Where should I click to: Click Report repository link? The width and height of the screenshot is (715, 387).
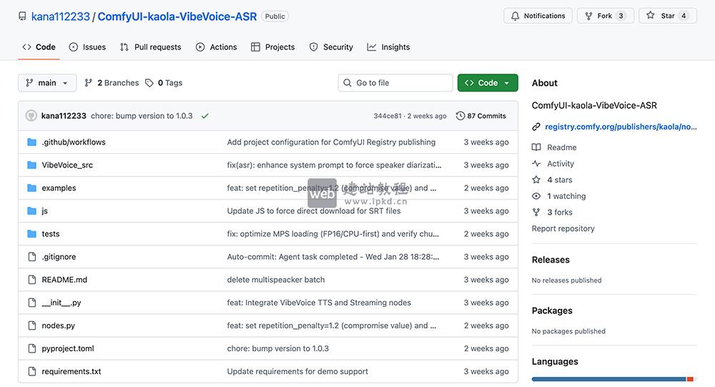(x=563, y=229)
